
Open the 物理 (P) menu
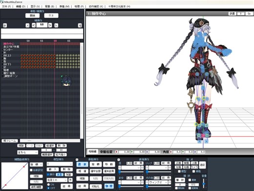click(x=79, y=6)
